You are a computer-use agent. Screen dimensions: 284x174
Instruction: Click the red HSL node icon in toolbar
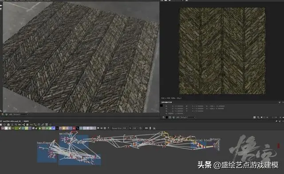click(x=74, y=128)
